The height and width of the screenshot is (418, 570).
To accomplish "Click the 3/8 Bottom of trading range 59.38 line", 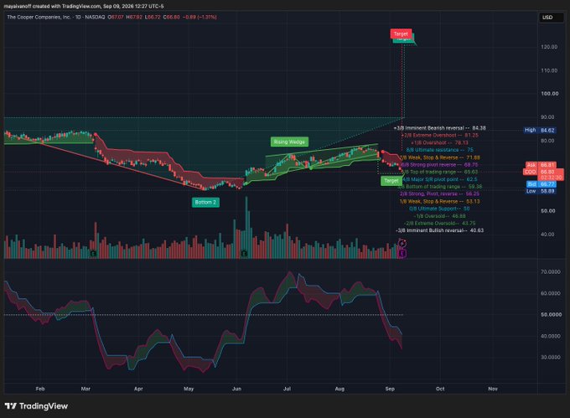I will [x=439, y=186].
